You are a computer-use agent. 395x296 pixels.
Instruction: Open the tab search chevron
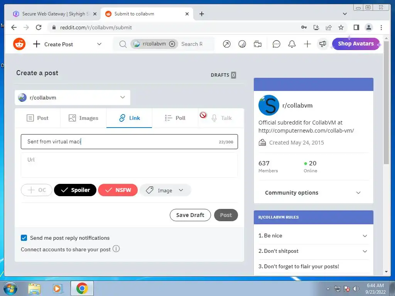(345, 14)
